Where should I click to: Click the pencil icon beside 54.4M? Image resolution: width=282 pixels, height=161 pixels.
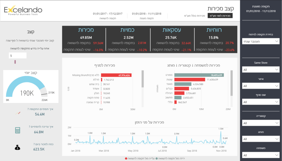click(18, 113)
